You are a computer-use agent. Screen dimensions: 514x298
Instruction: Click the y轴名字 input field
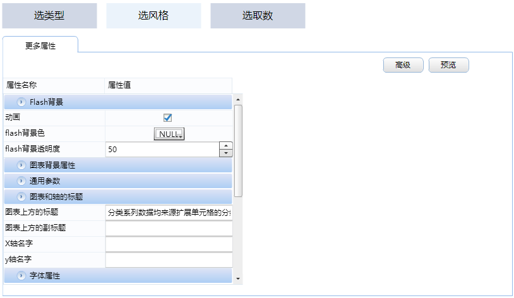click(x=169, y=259)
